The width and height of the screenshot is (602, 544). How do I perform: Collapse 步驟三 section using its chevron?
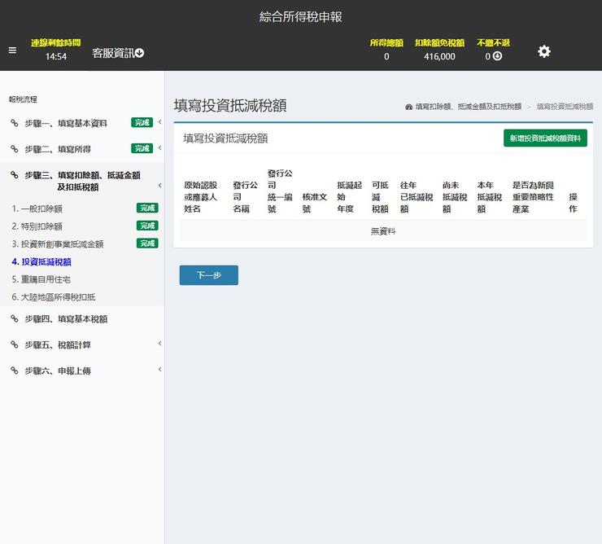click(159, 186)
